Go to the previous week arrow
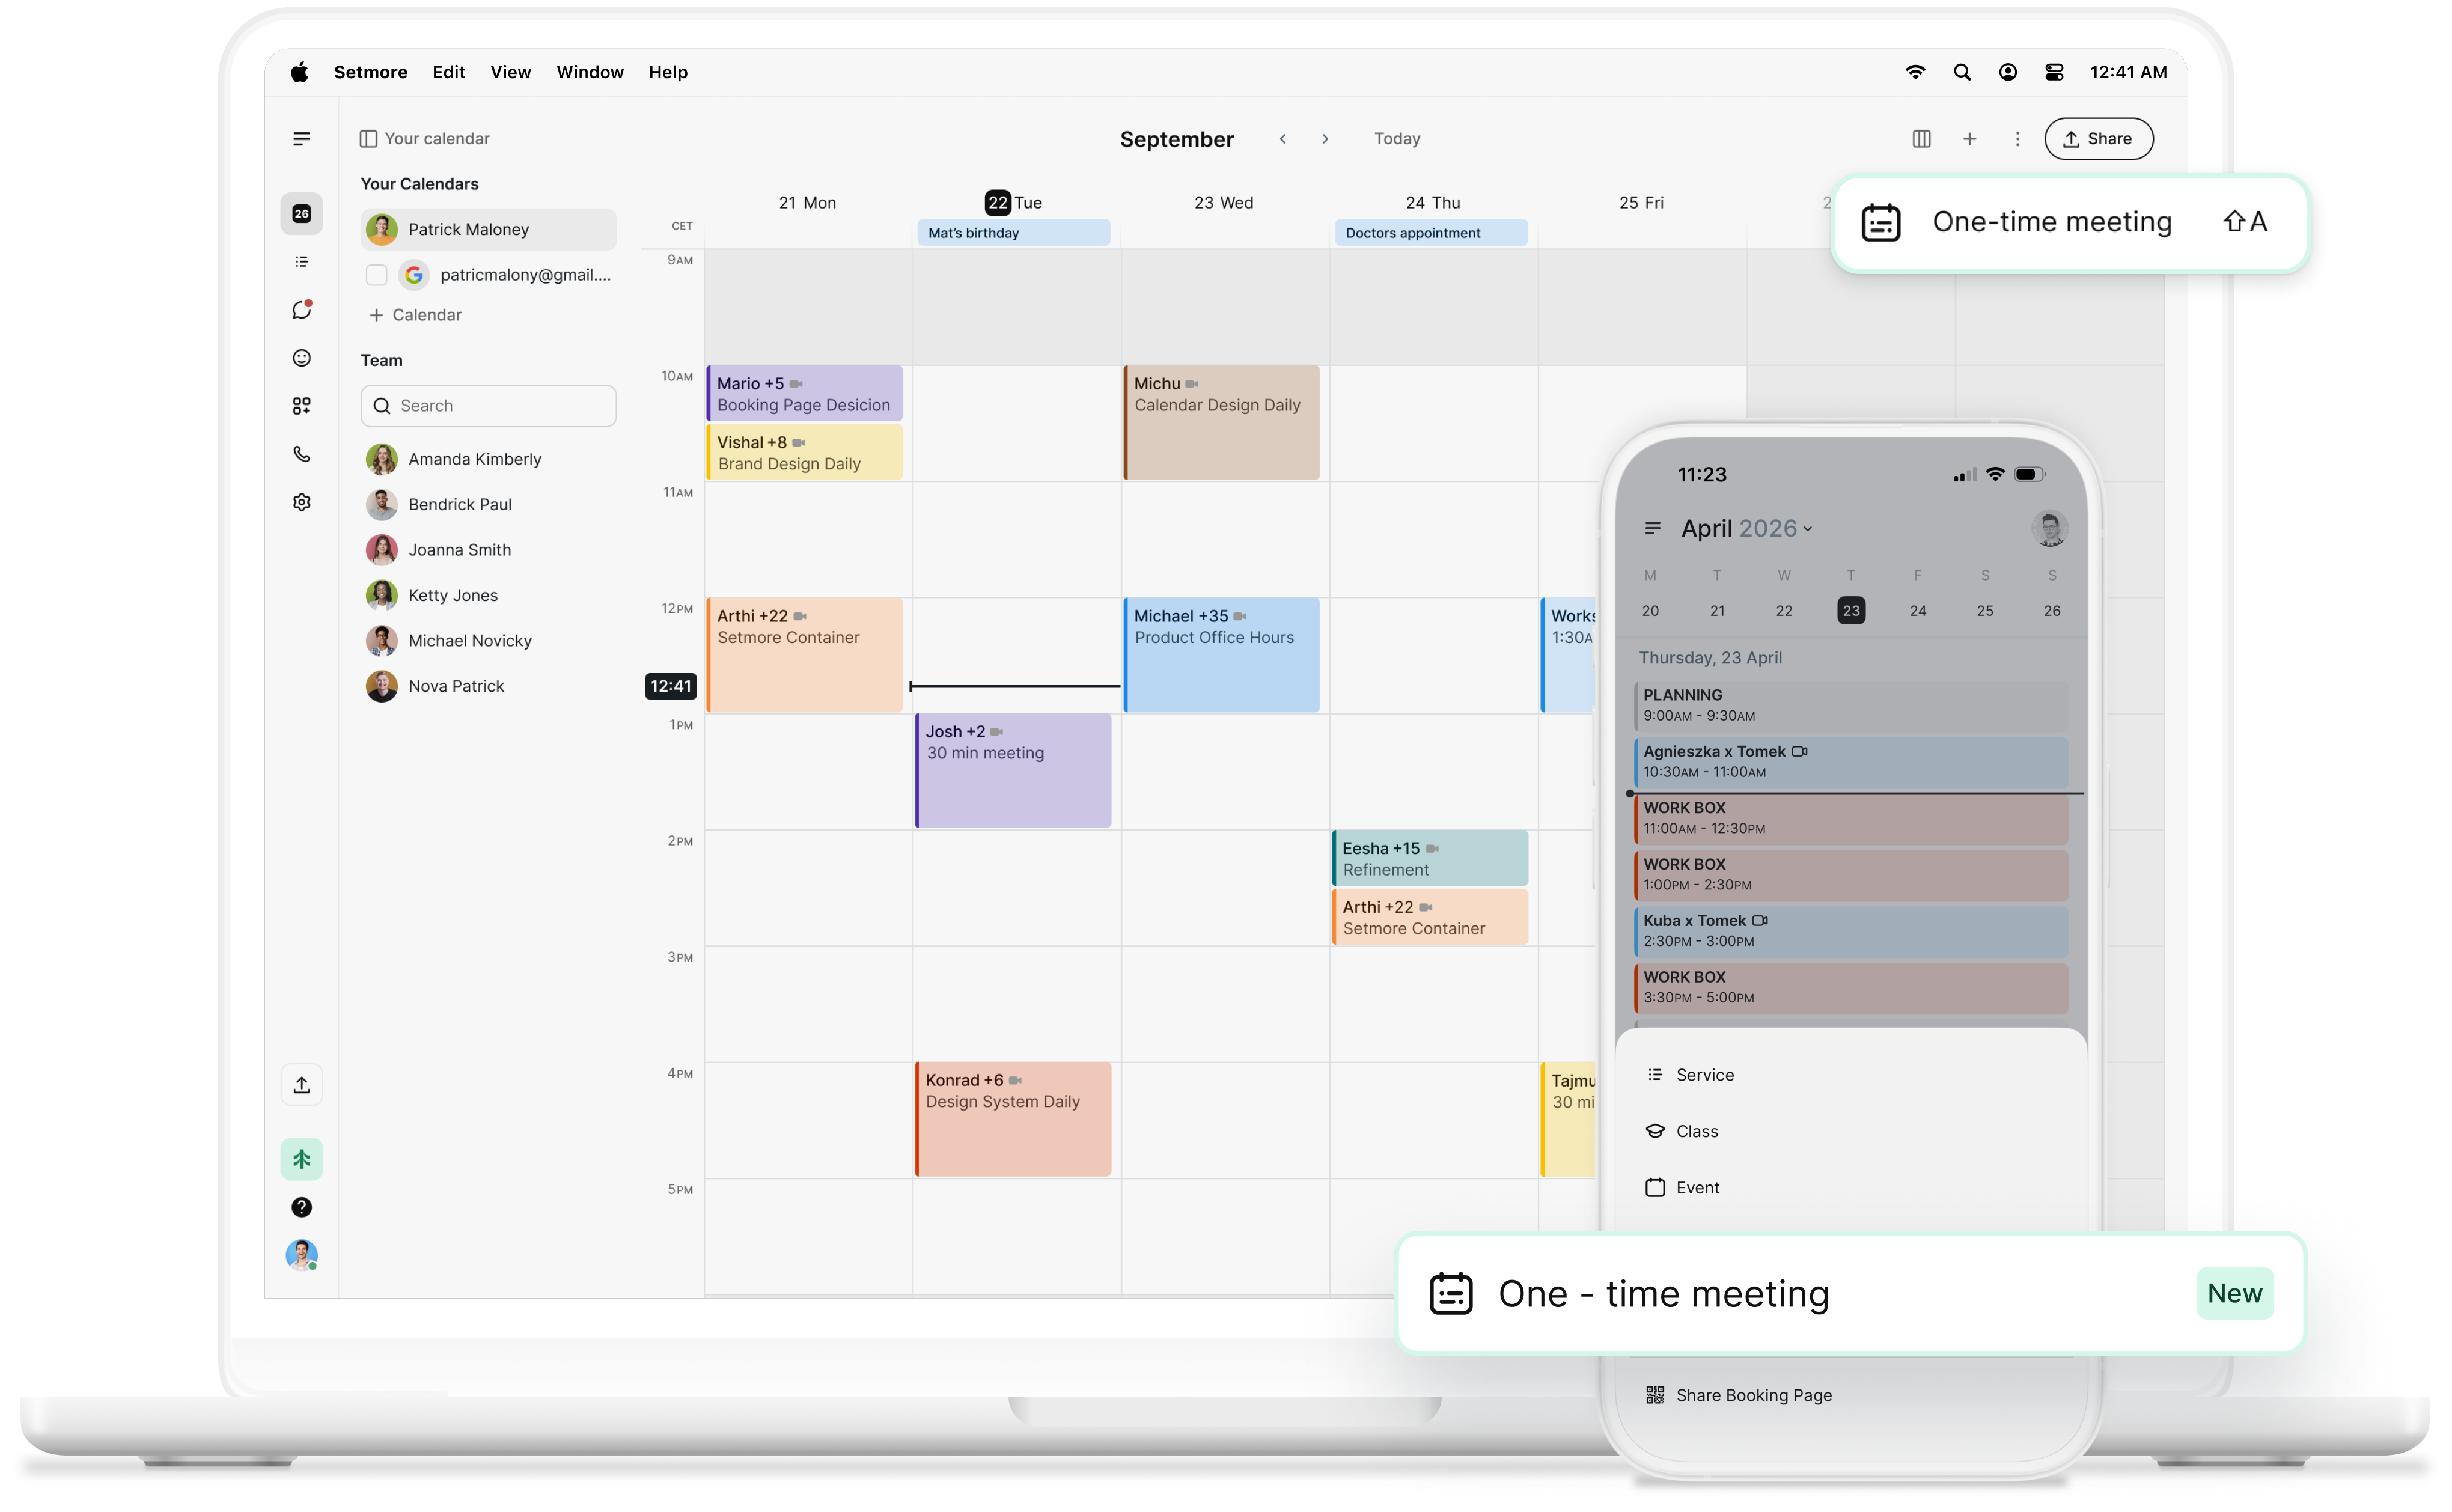Image resolution: width=2452 pixels, height=1512 pixels. tap(1282, 139)
